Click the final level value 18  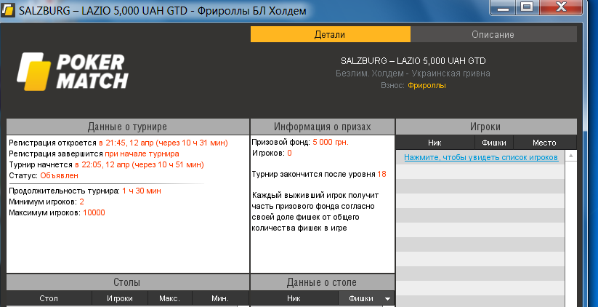tap(381, 174)
